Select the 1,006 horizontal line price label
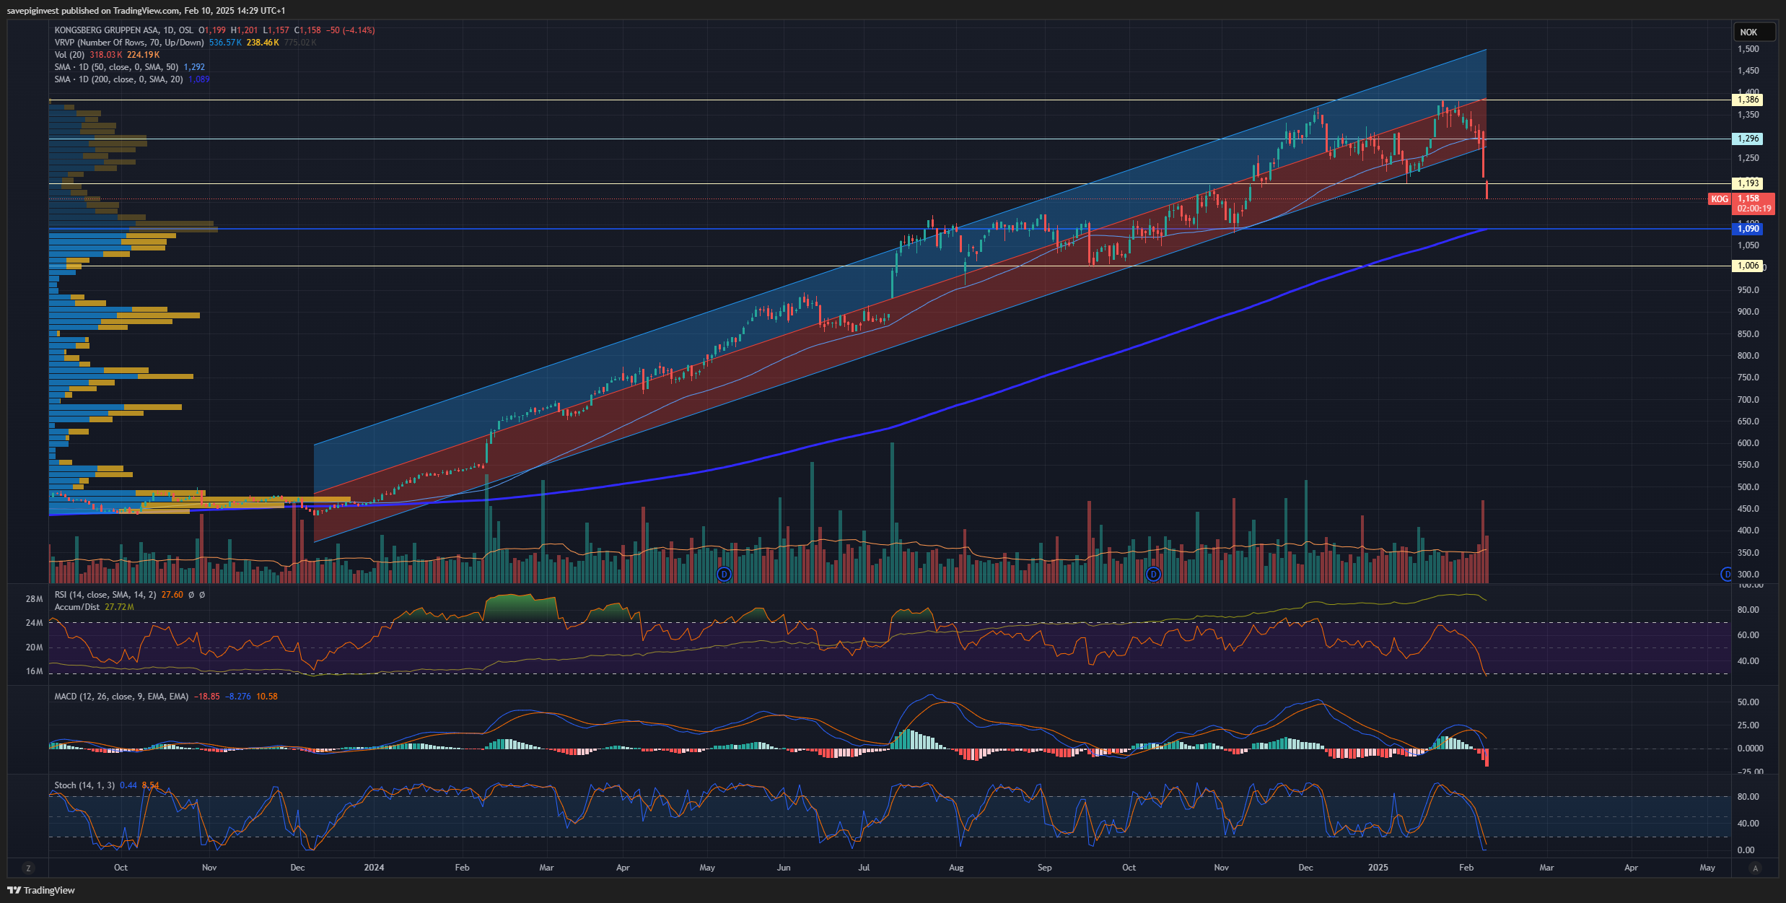This screenshot has height=903, width=1786. click(1747, 266)
